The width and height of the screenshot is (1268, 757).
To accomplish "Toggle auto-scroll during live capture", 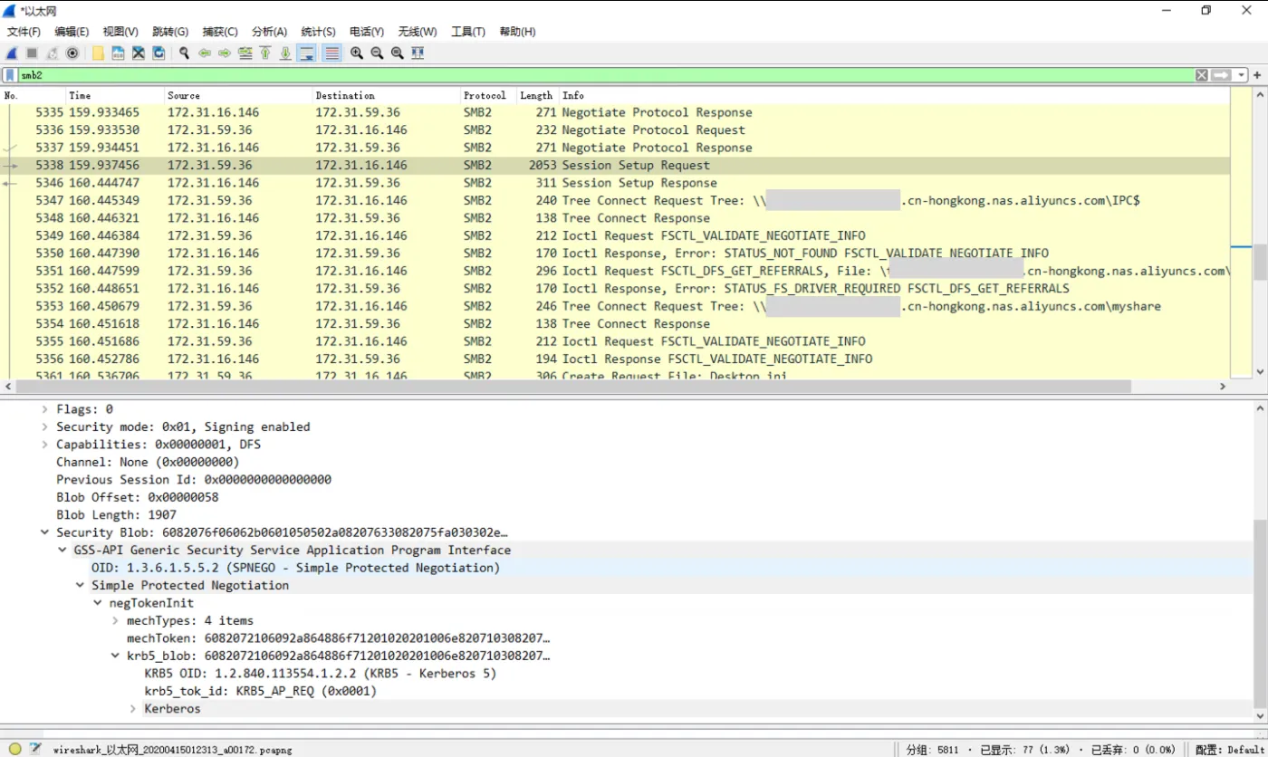I will (307, 53).
